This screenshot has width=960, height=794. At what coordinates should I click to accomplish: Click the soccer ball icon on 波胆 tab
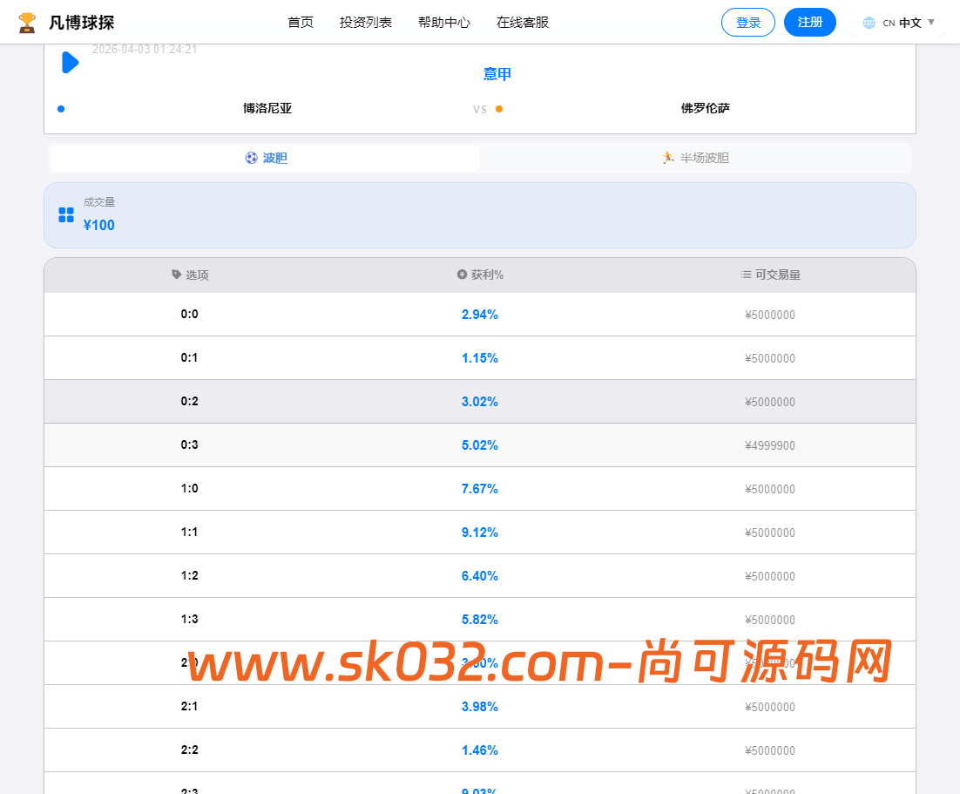pos(251,158)
